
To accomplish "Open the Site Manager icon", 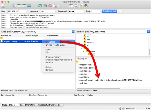I will pyautogui.click(x=4, y=6).
